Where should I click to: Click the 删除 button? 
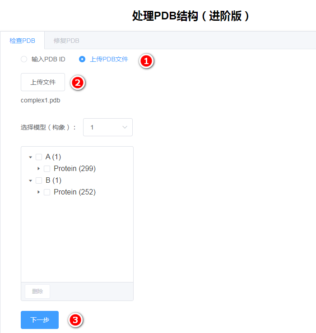37,291
